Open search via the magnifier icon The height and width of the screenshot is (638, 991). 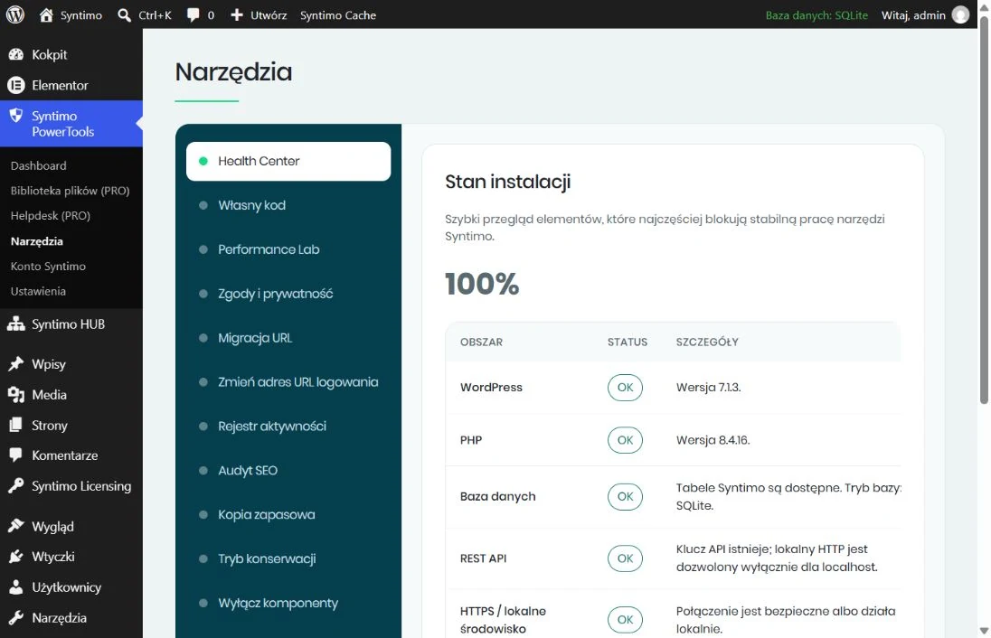coord(124,15)
